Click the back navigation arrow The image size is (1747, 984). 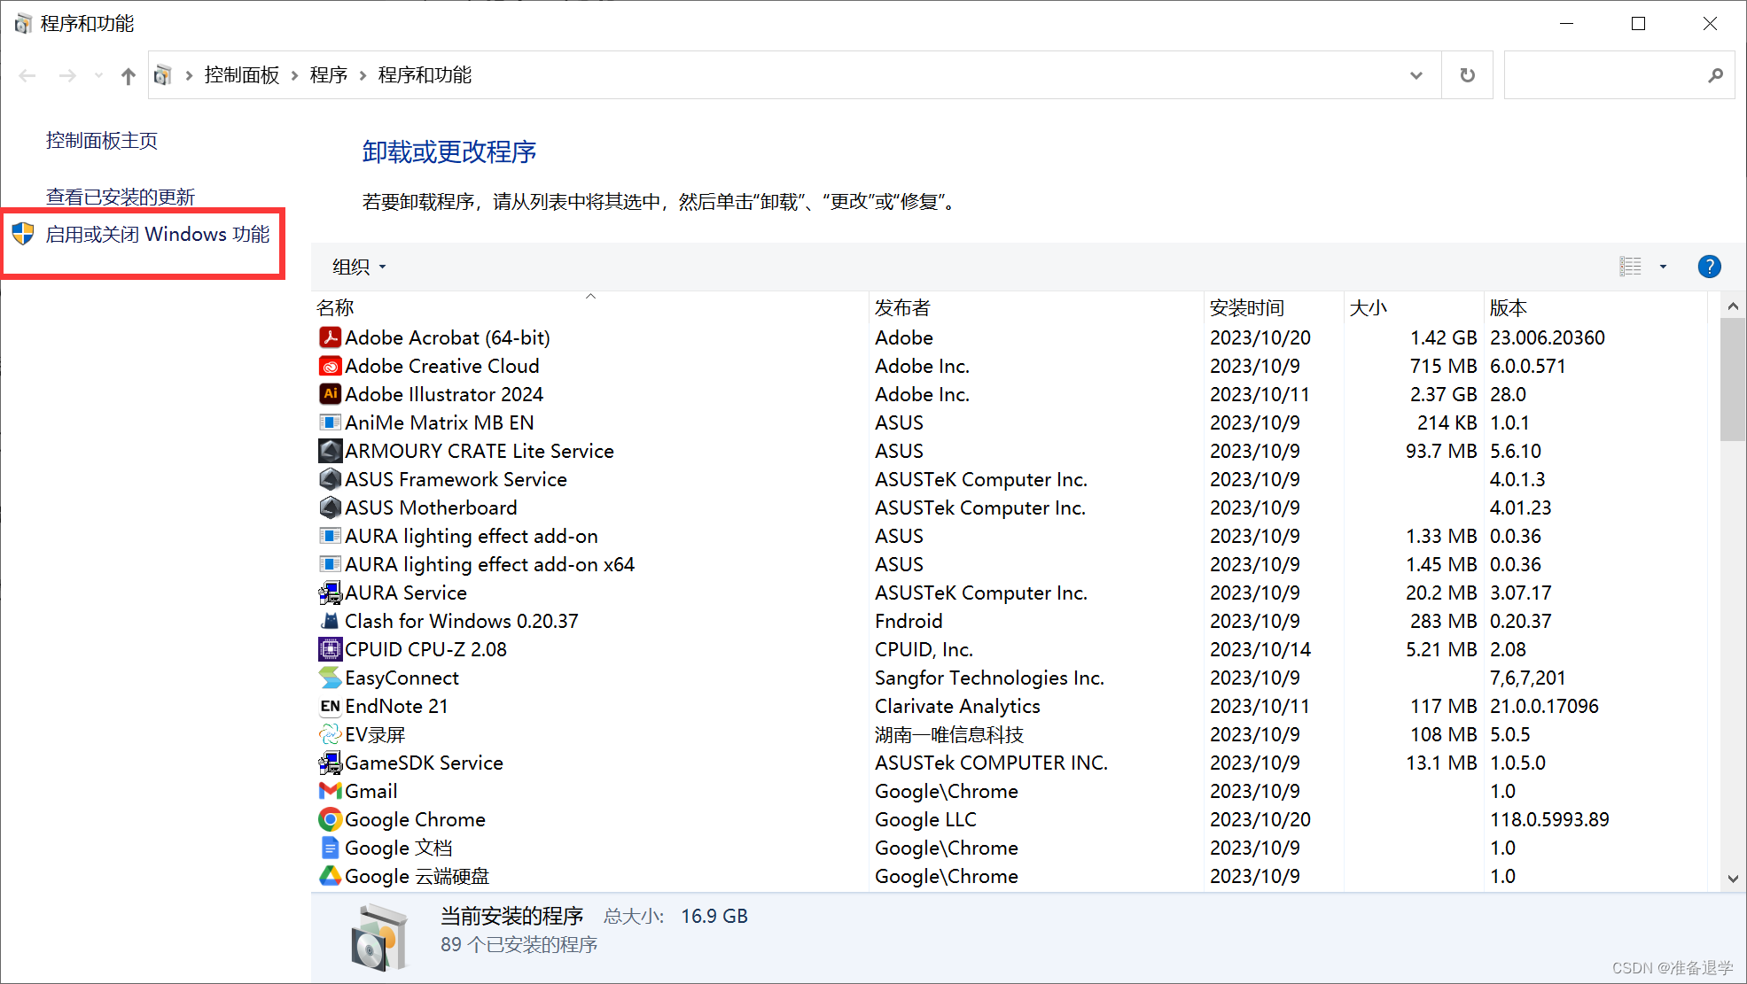click(x=27, y=75)
